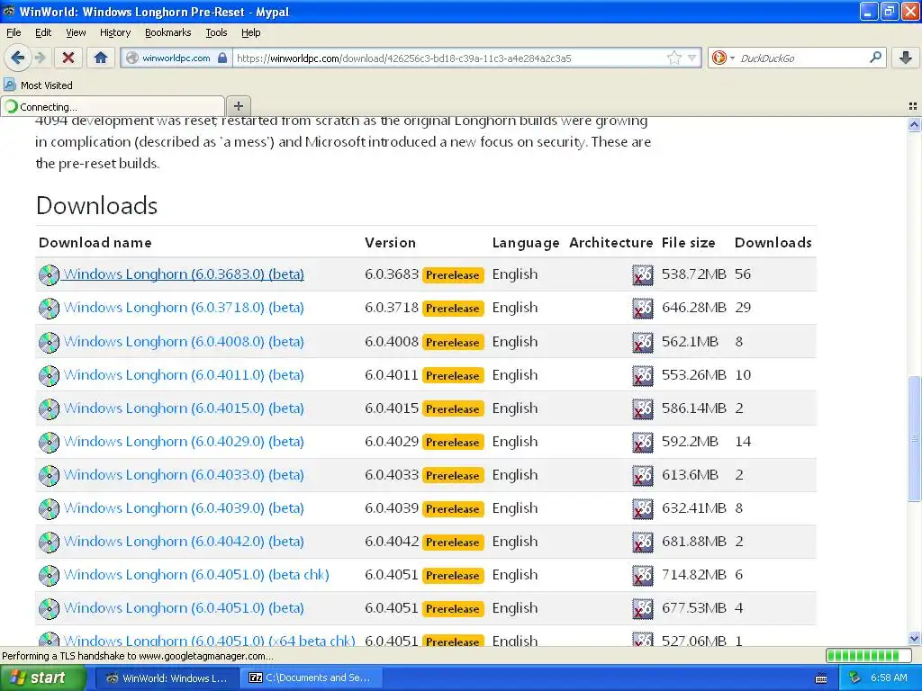The width and height of the screenshot is (922, 691).
Task: Click the x86 architecture icon in 646.28MB row
Action: coord(642,309)
